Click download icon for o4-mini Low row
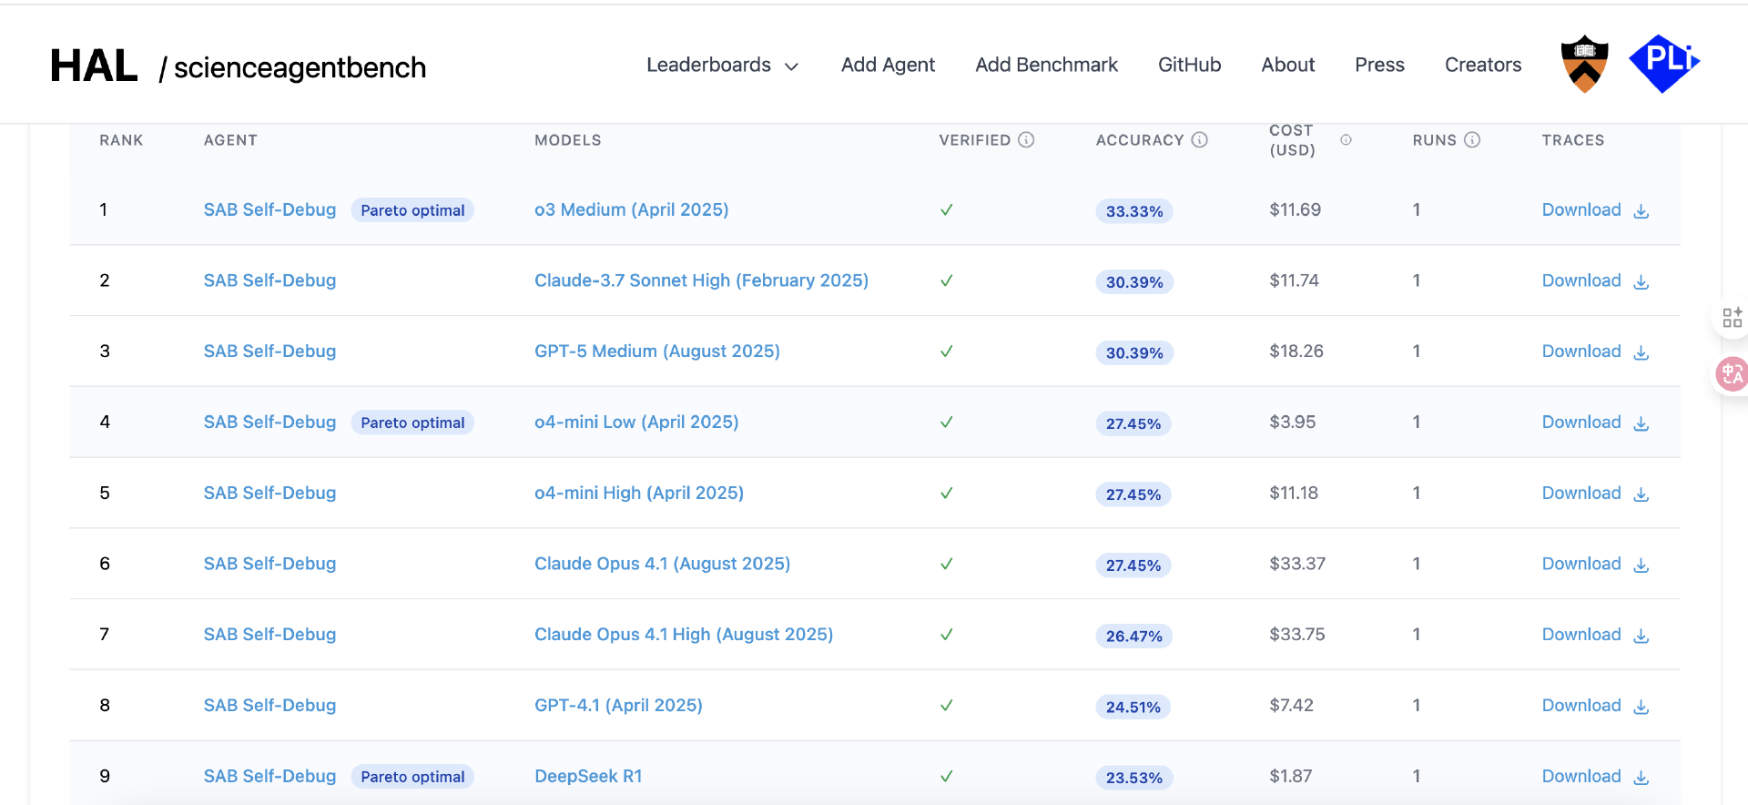This screenshot has height=805, width=1748. (1641, 423)
